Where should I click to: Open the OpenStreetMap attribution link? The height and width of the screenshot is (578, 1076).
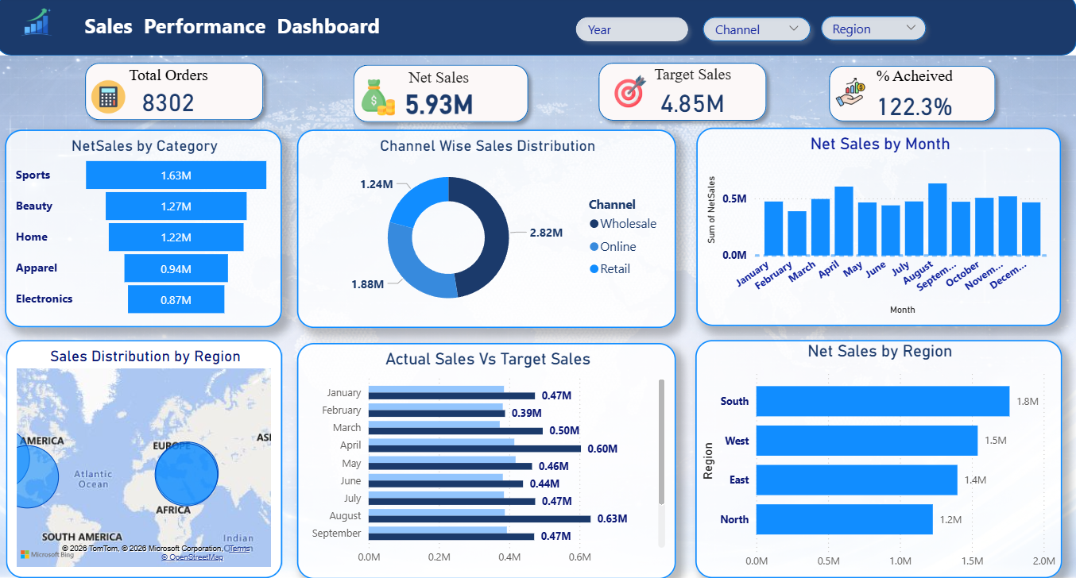click(x=192, y=557)
